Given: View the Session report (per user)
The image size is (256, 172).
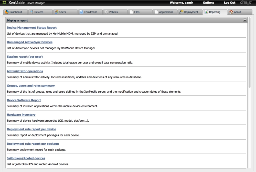Looking at the screenshot, I should coord(25,57).
